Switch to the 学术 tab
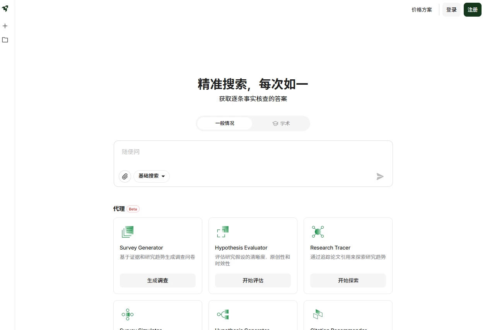This screenshot has width=485, height=330. [x=281, y=123]
